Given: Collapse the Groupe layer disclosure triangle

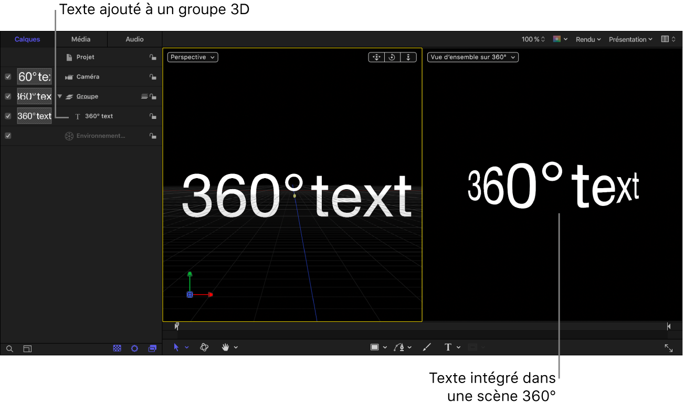Looking at the screenshot, I should click(x=59, y=96).
